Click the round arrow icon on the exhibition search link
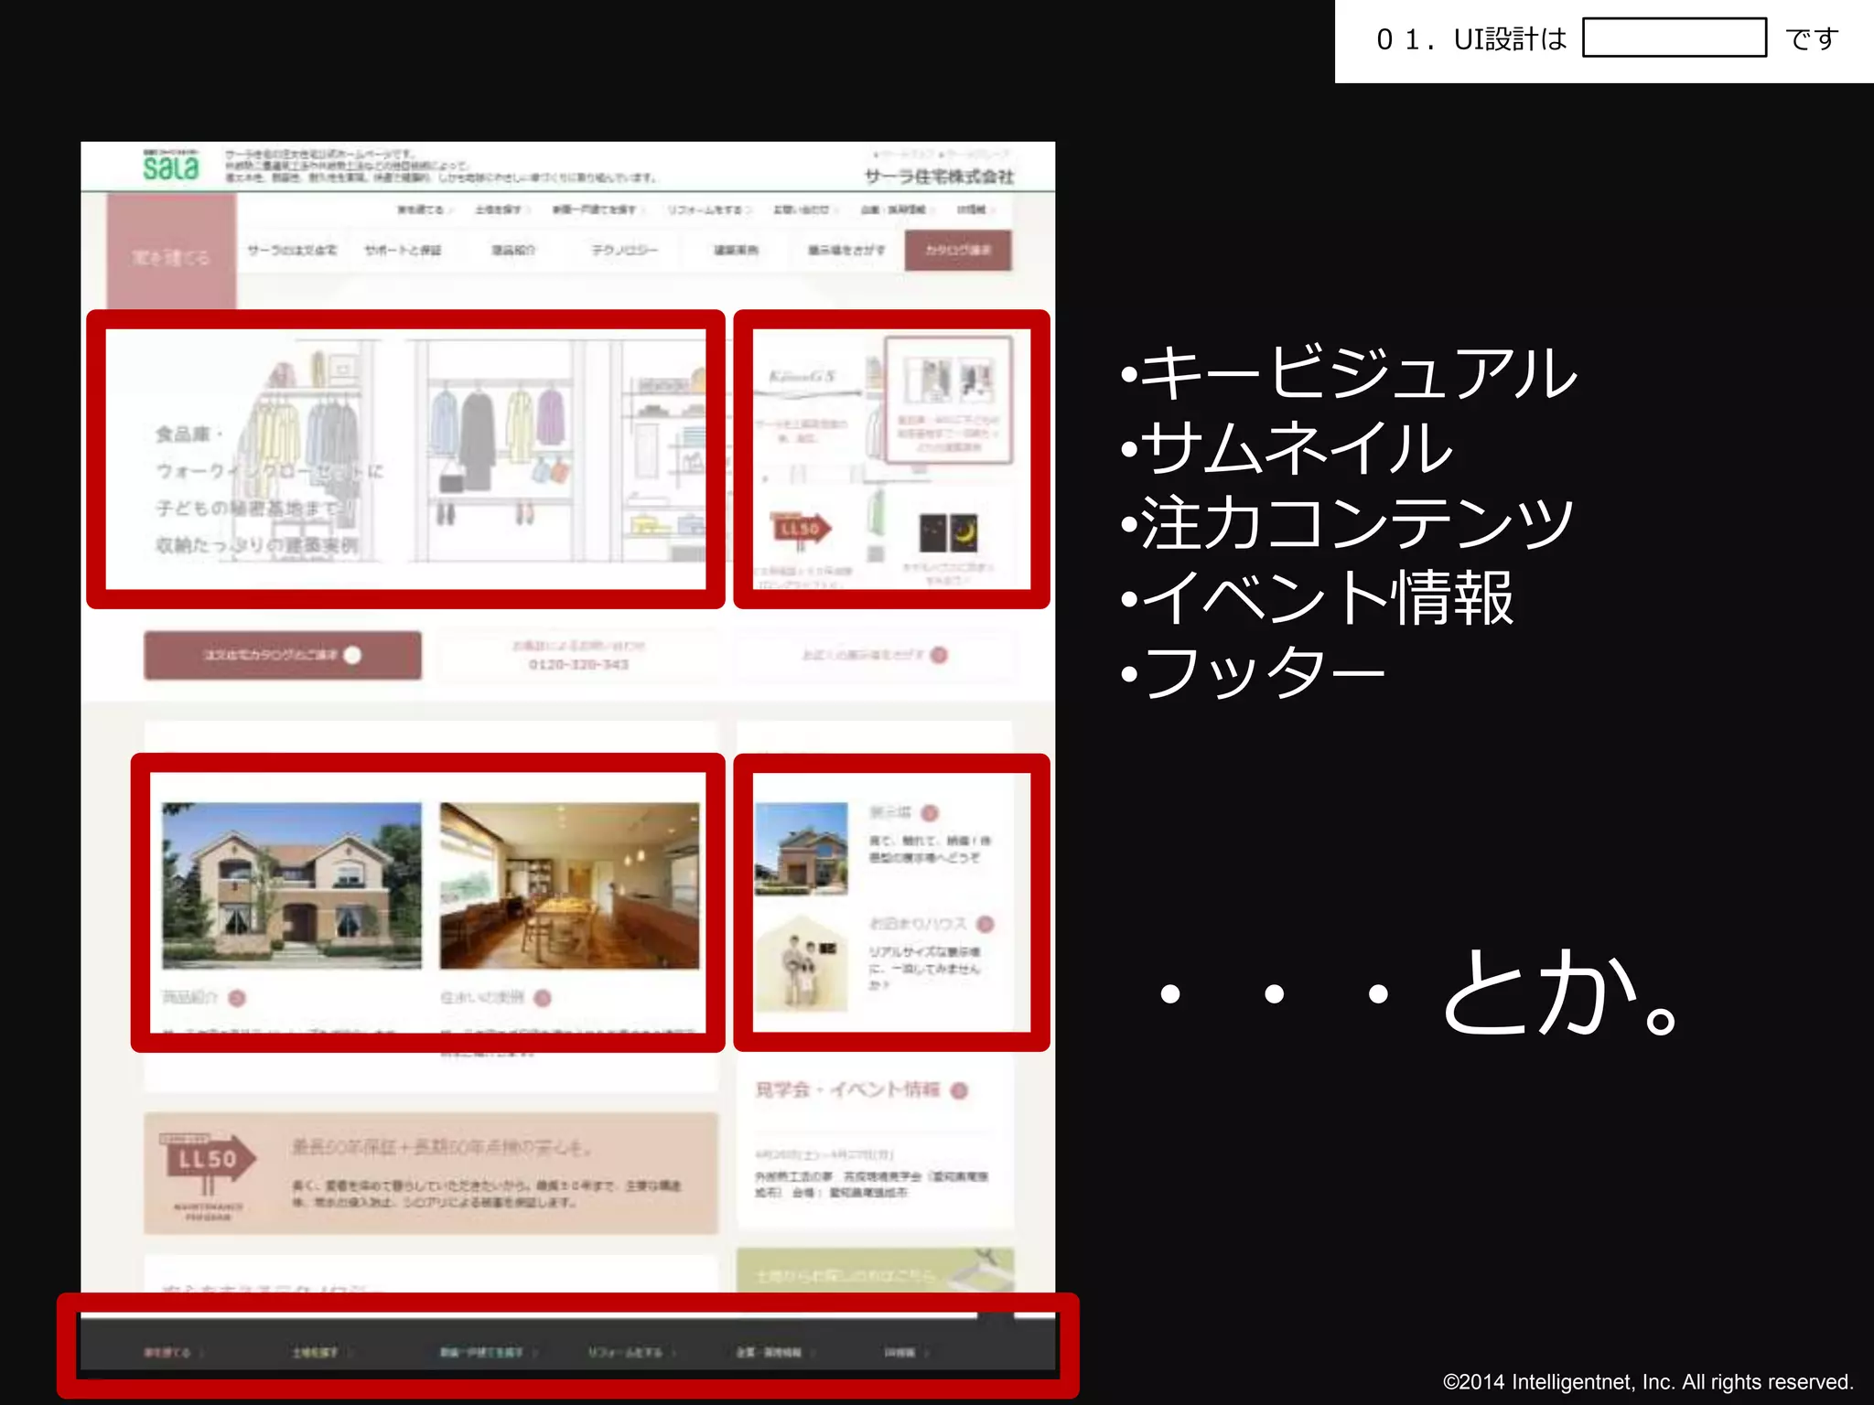 pyautogui.click(x=939, y=655)
